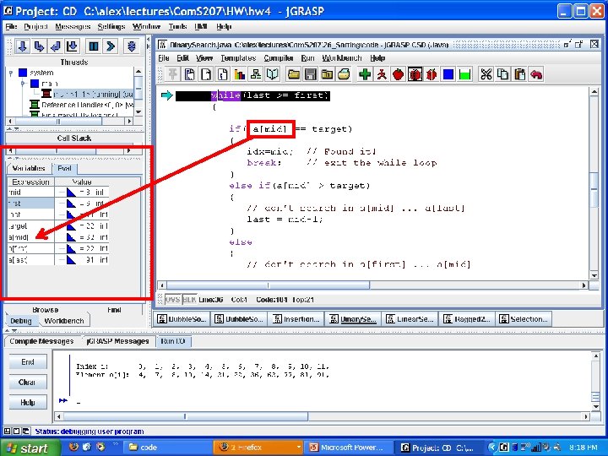The image size is (608, 456).
Task: Expand the mid value in Eval table
Action: [x=62, y=192]
